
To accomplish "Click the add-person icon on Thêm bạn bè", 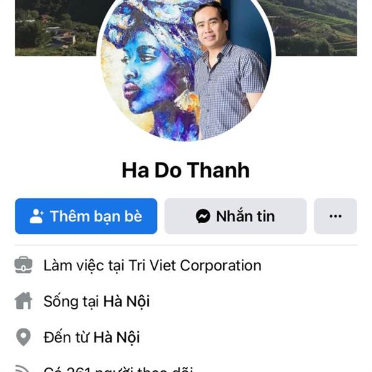I will [x=37, y=216].
